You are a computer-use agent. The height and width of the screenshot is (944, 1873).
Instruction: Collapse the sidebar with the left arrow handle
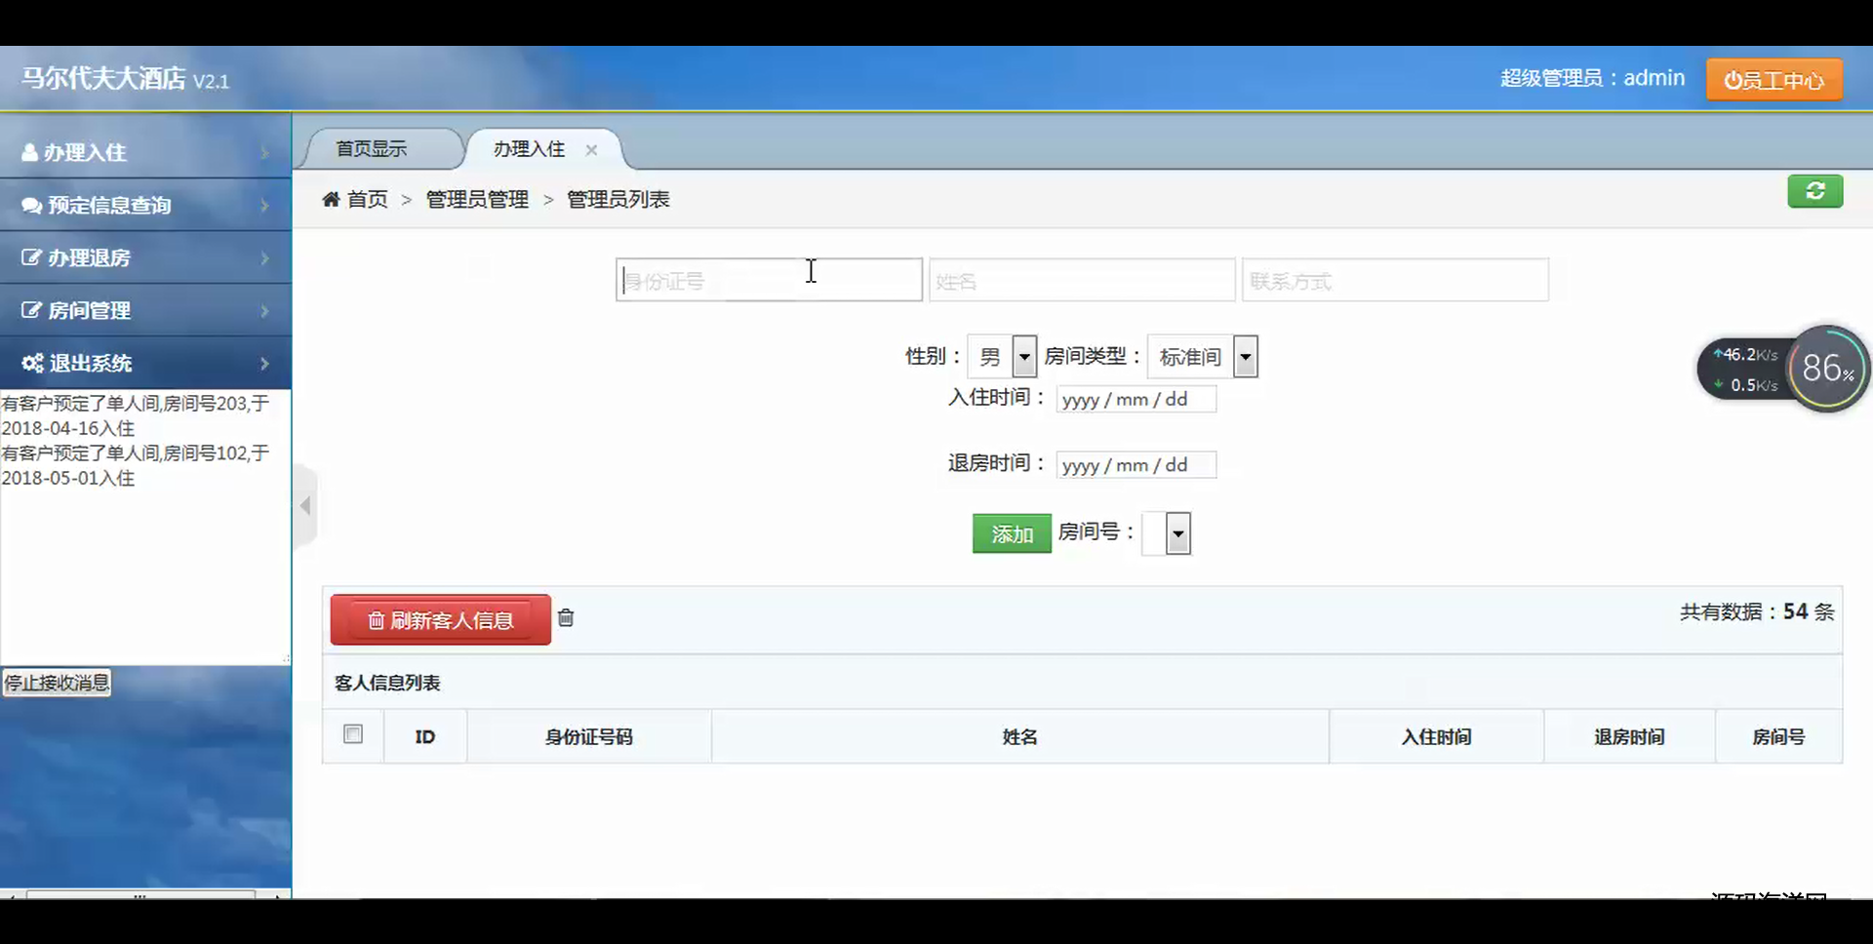305,505
